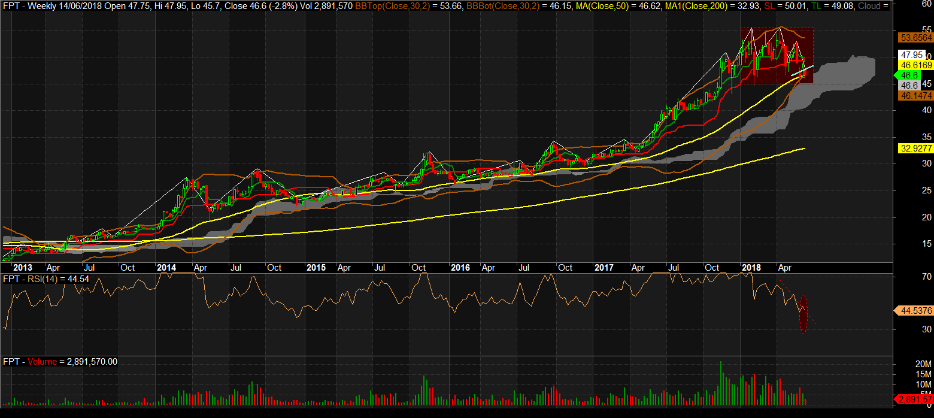Click the white 47.95 price axis tag
The height and width of the screenshot is (418, 934).
913,54
